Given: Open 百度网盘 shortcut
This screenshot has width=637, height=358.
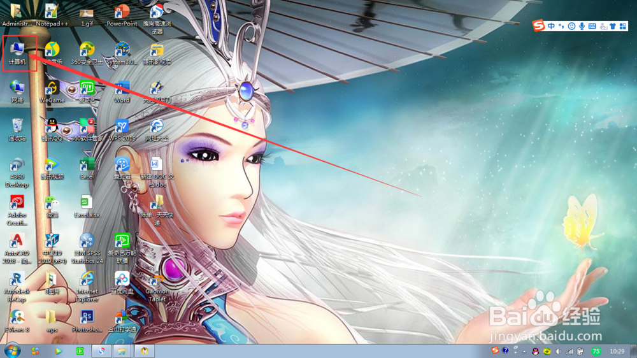Looking at the screenshot, I should click(122, 283).
